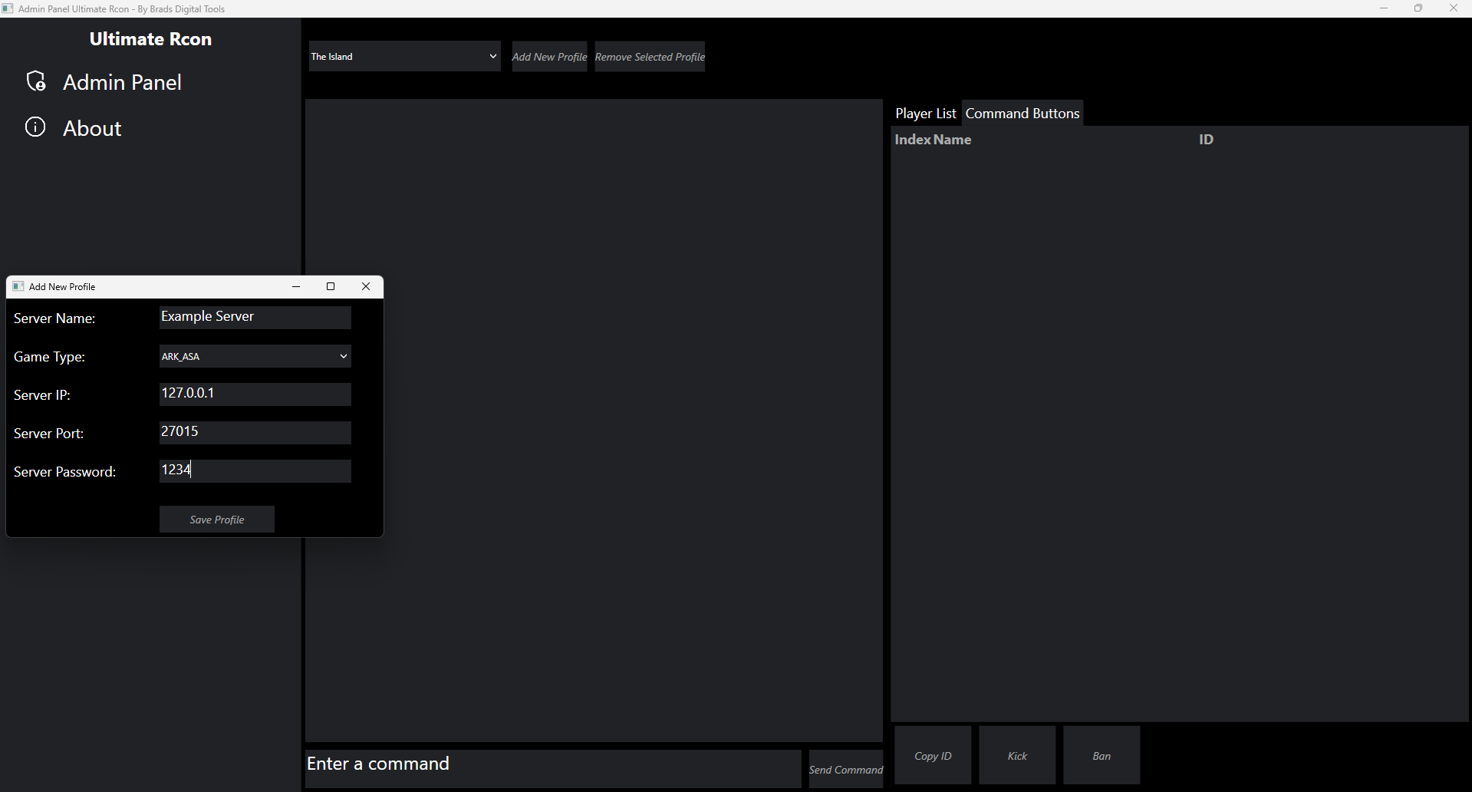Click the Server Name text field
The width and height of the screenshot is (1472, 792).
254,317
